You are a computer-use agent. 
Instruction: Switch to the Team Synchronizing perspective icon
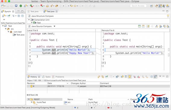tap(160, 6)
